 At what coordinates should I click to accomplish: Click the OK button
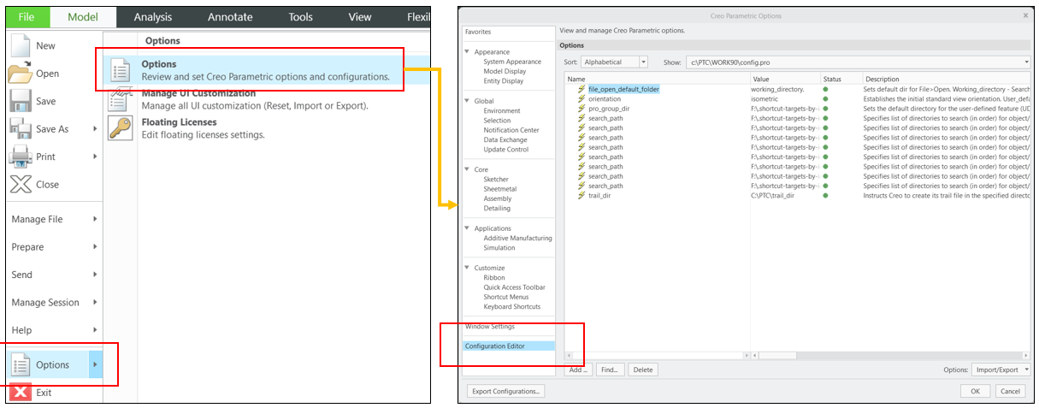(x=975, y=391)
